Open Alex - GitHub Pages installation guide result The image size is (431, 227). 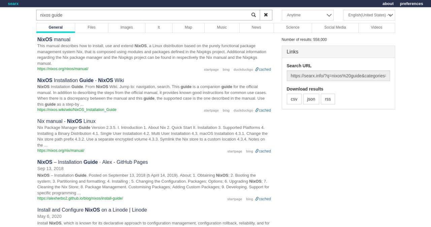pos(93,162)
